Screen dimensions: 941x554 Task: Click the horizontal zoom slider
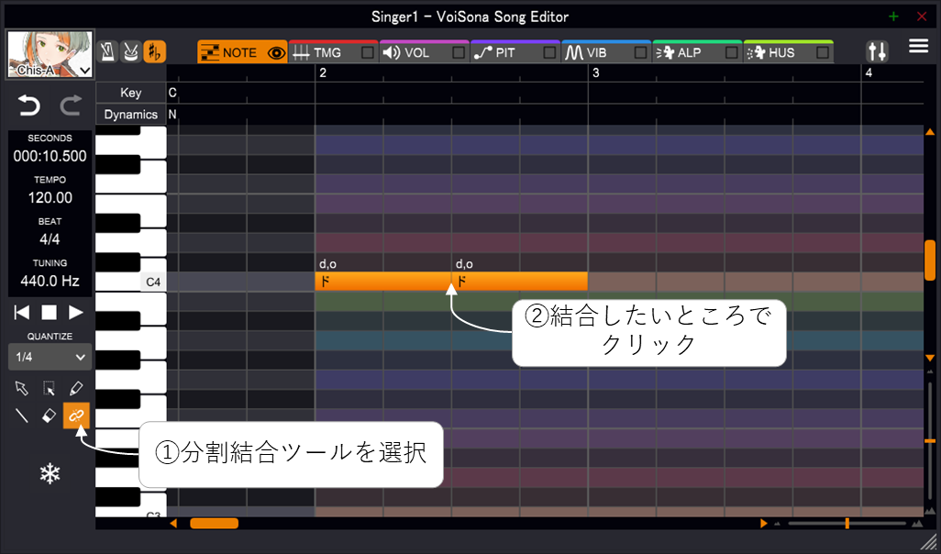click(x=847, y=524)
